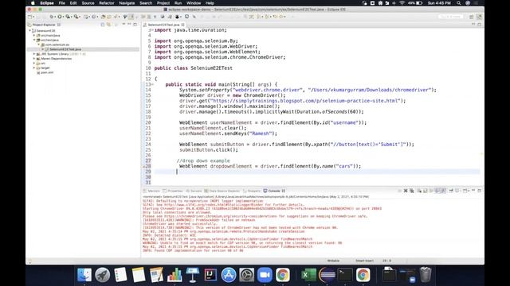Open Reminders app in the Dock
The image size is (510, 286).
point(120,275)
